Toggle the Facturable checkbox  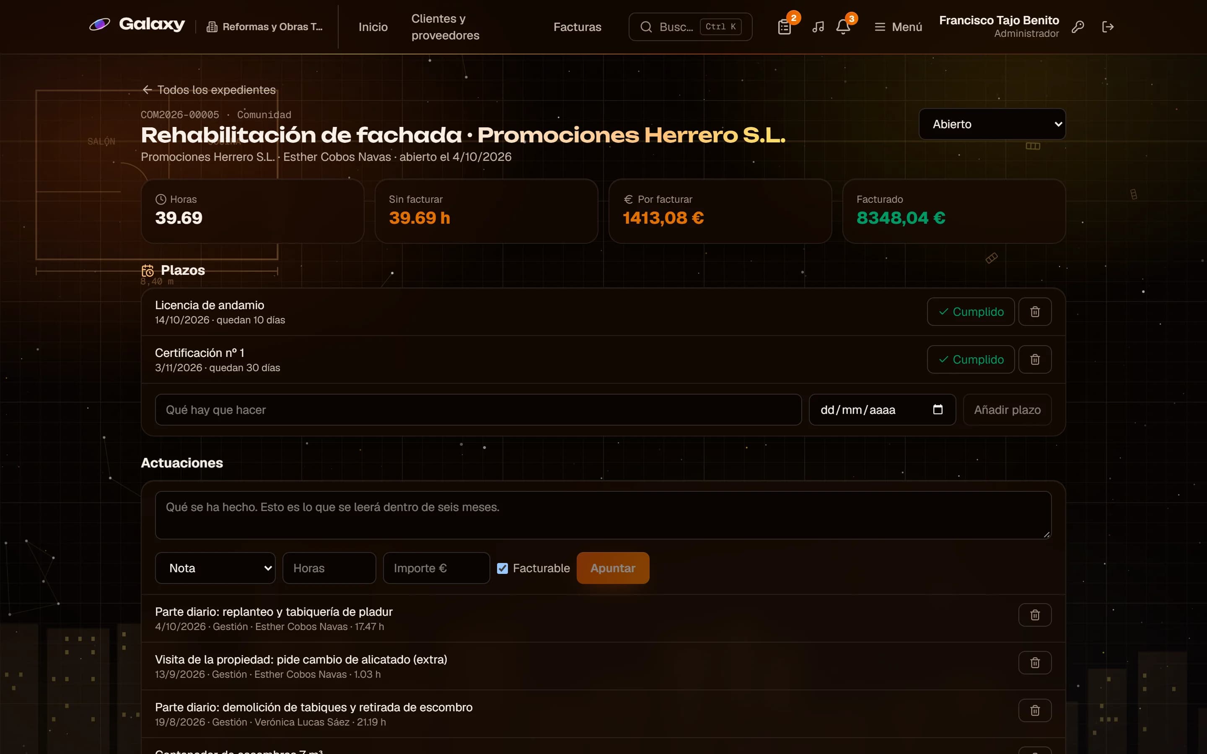pos(502,568)
